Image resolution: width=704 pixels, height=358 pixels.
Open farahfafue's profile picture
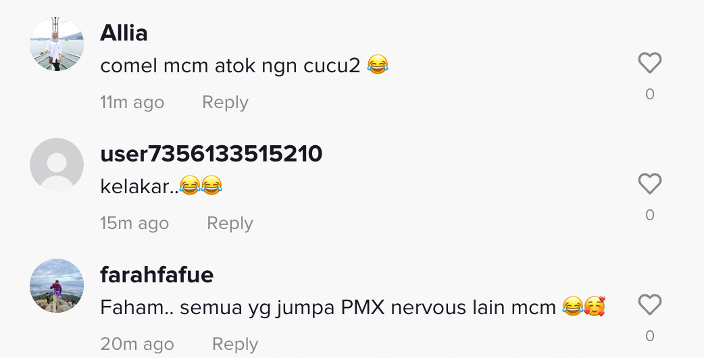57,286
